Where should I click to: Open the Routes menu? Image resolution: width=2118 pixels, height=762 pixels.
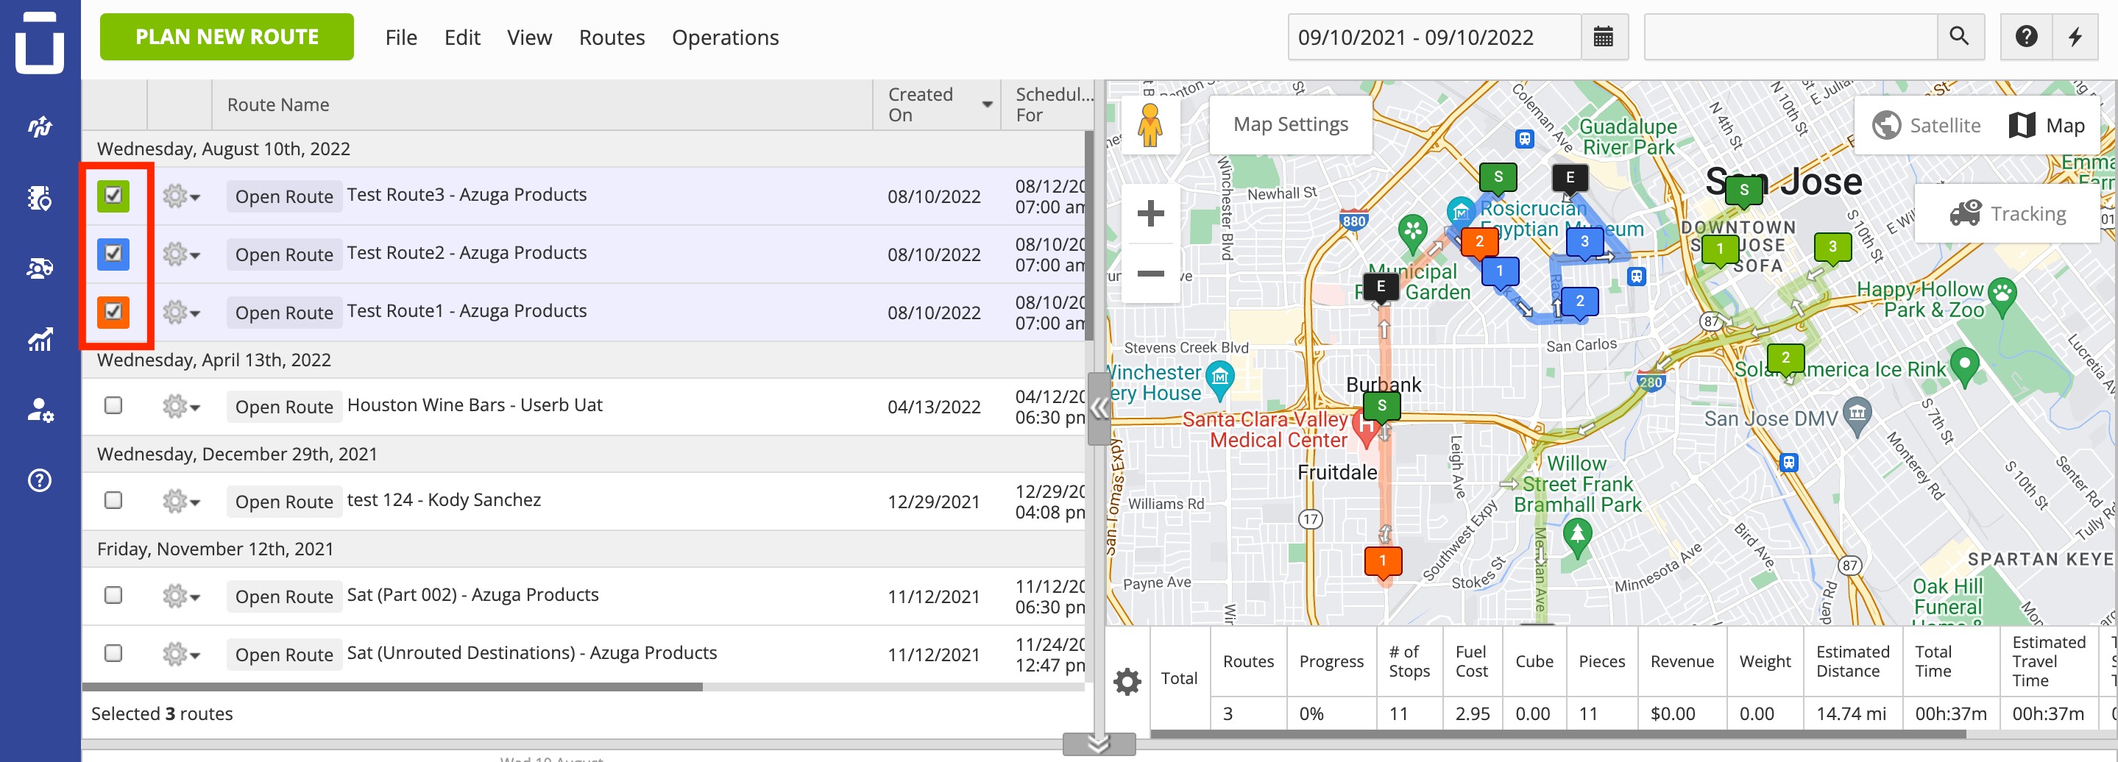612,38
